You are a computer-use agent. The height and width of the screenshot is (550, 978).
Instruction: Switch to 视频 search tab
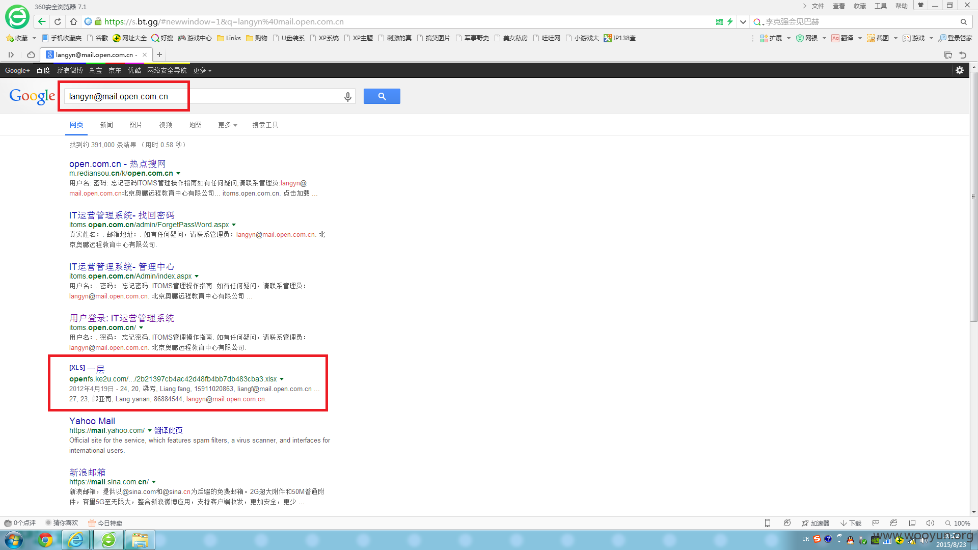pos(166,125)
